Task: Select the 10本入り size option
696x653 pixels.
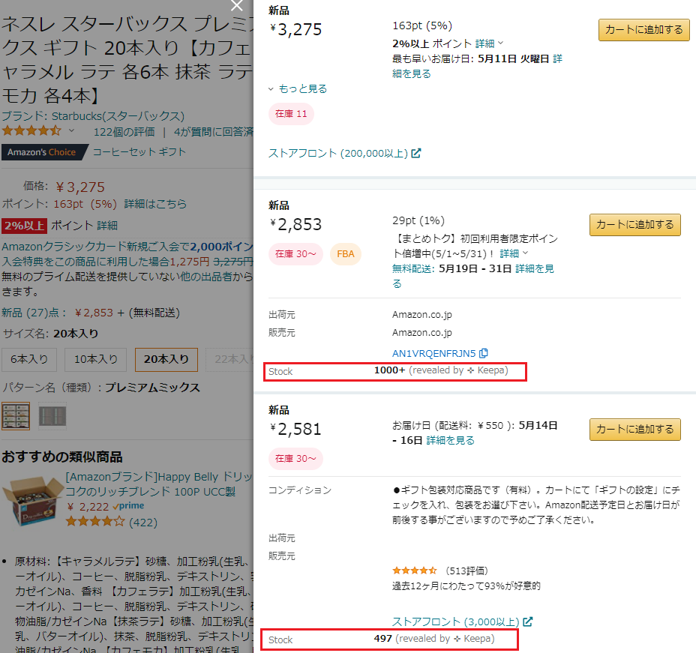Action: (x=95, y=359)
